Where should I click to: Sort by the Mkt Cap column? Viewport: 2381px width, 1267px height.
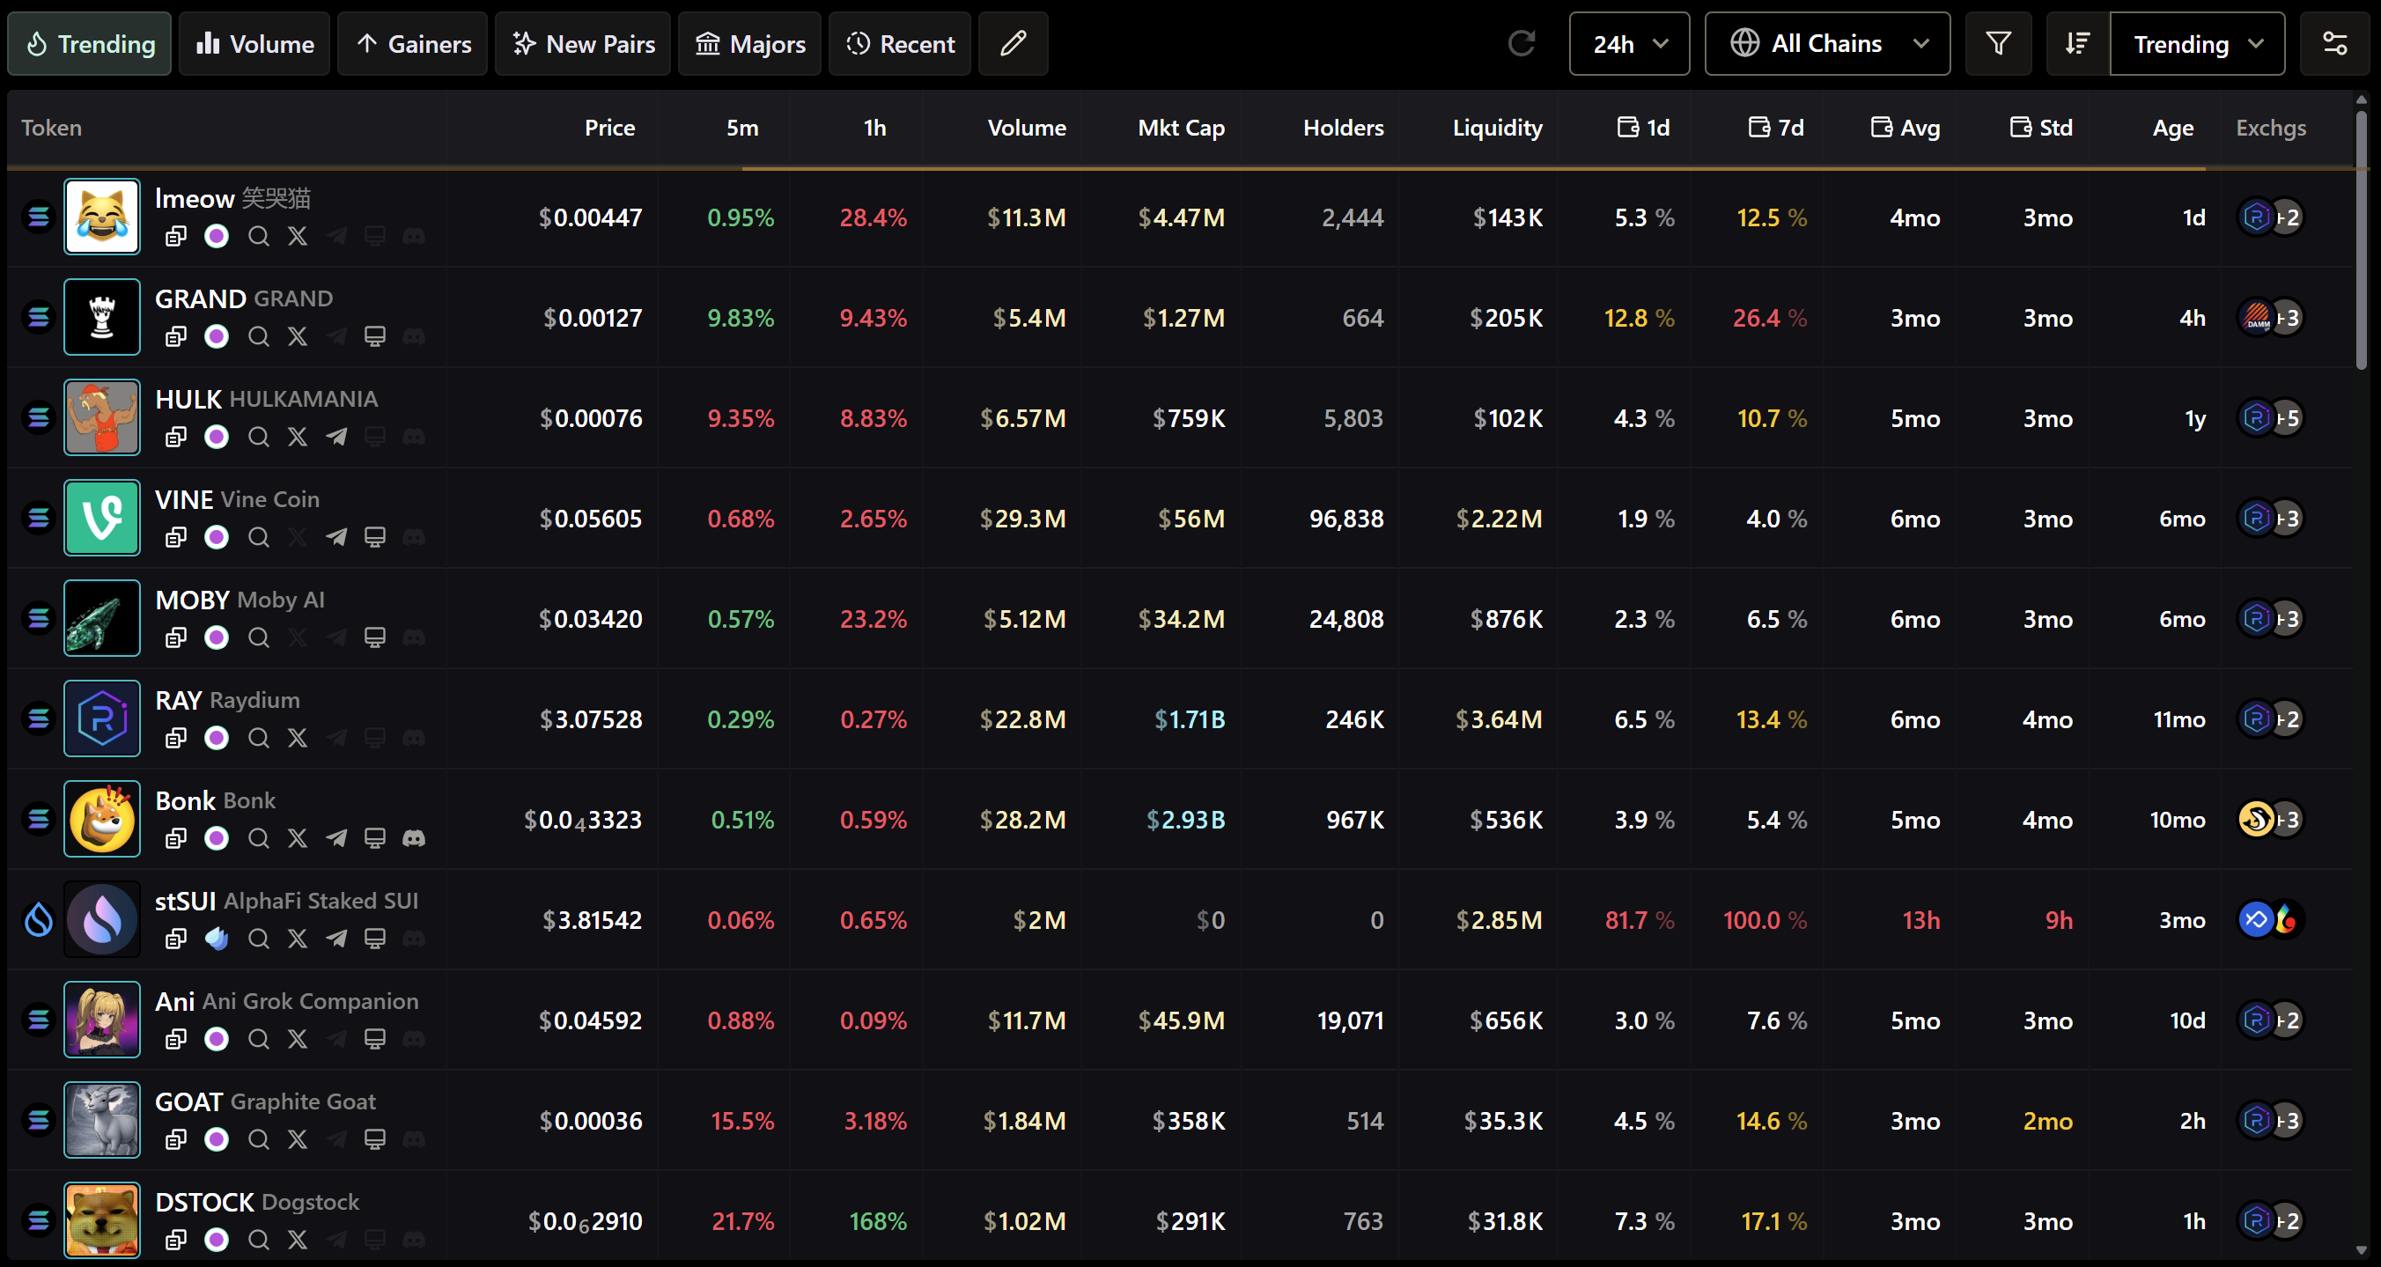tap(1182, 128)
